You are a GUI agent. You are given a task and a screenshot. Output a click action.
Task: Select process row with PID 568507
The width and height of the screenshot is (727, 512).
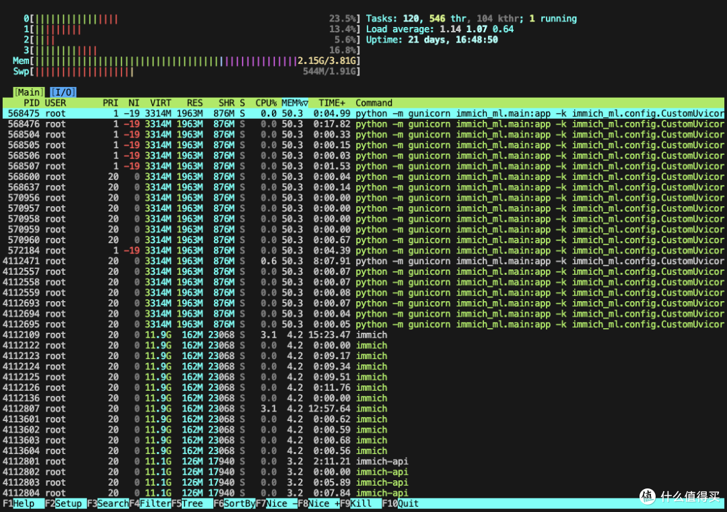[x=363, y=166]
